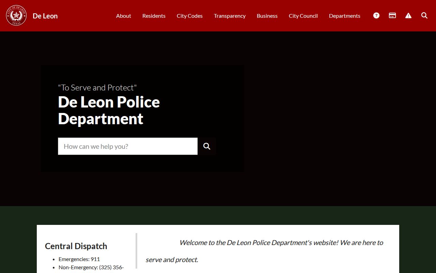Open site search magnifier in header
436x273 pixels.
coord(424,15)
